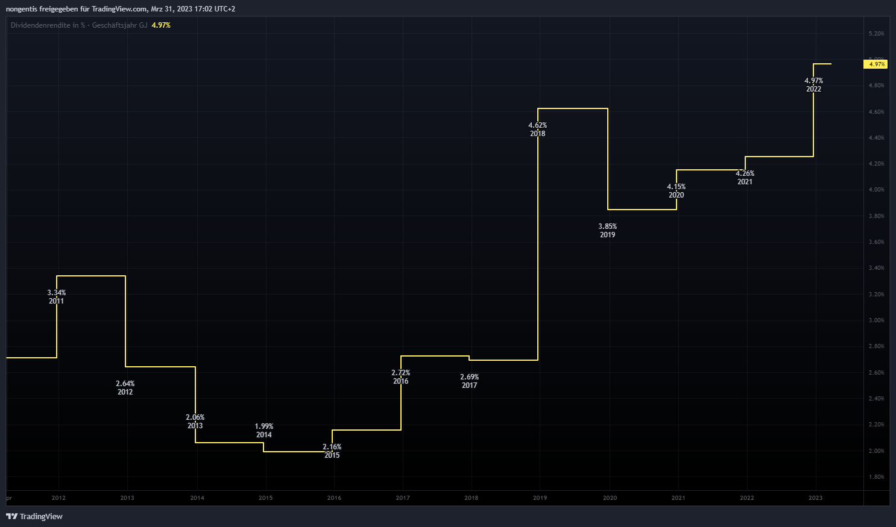Click the 3.00% tick on the price axis

click(x=876, y=320)
